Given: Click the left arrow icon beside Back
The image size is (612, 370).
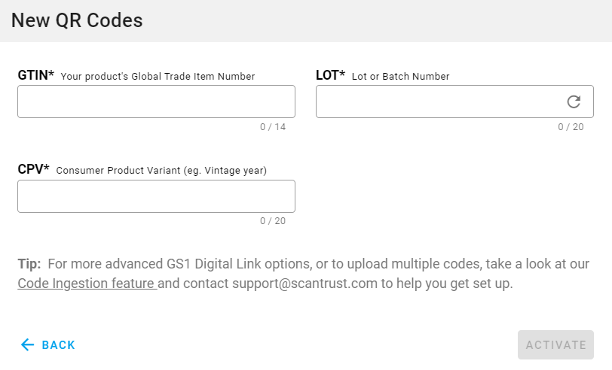Looking at the screenshot, I should [28, 345].
